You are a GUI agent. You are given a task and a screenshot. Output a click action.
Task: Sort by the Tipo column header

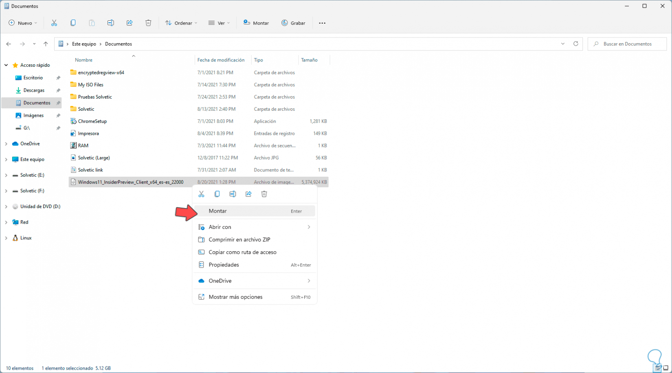(x=259, y=60)
